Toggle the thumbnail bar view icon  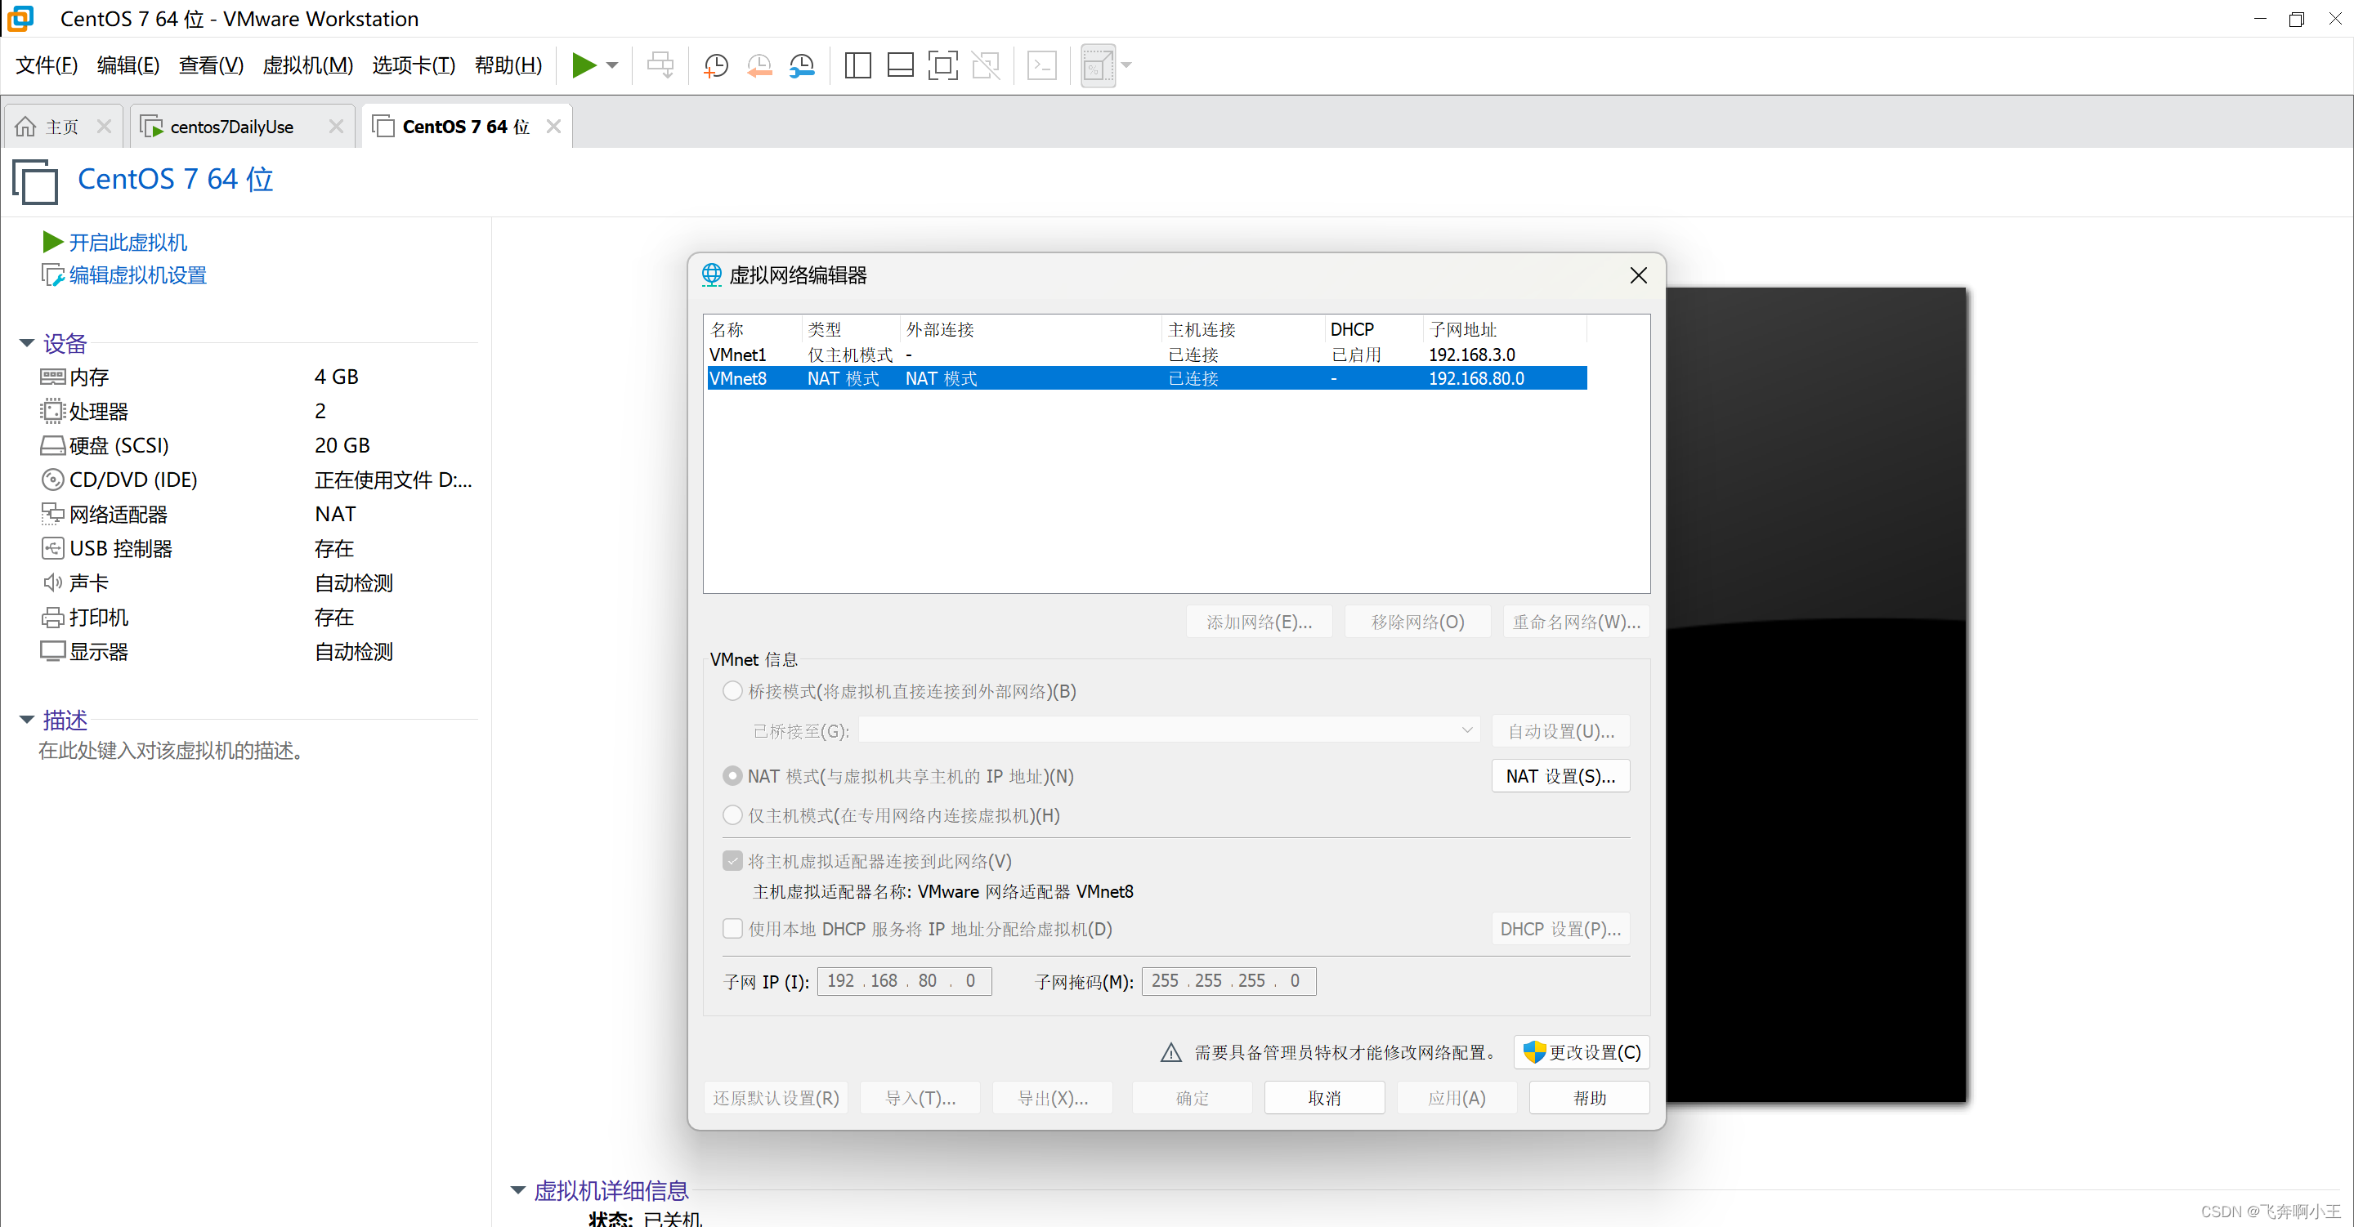click(900, 65)
